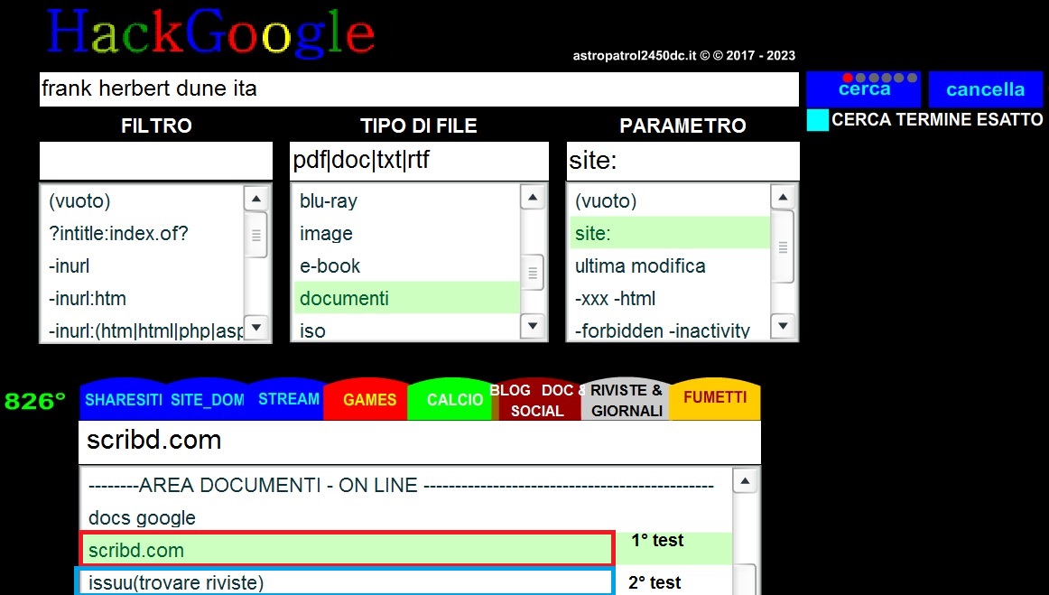Viewport: 1049px width, 595px height.
Task: Select '(vuoto)' in the FILTRO list
Action: [143, 200]
